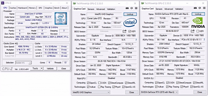Screen dimensions: 208x96
Task: Open the Intel(R) UHD Graphics GPU selector dropdown
Action: coord(91,92)
